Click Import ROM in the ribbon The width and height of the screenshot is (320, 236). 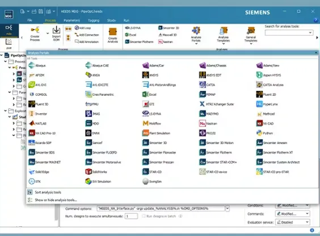(56, 34)
